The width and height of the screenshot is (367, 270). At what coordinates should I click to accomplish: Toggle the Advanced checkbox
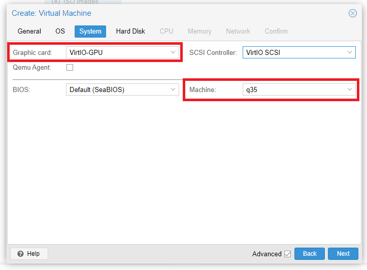tap(287, 254)
